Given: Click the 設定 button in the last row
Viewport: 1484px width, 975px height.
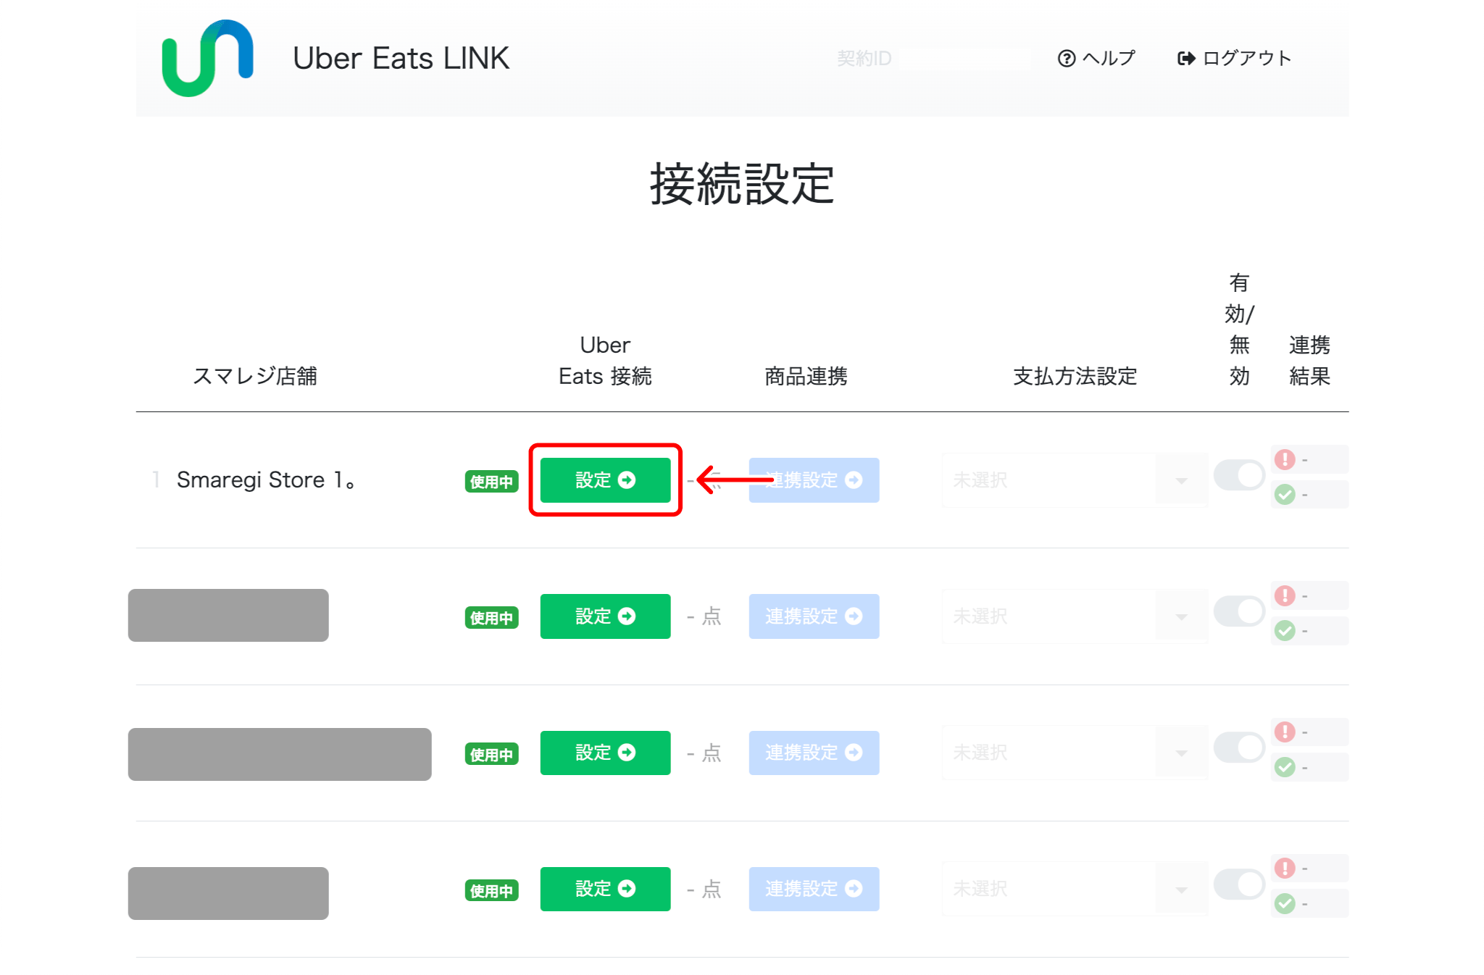Looking at the screenshot, I should coord(605,889).
